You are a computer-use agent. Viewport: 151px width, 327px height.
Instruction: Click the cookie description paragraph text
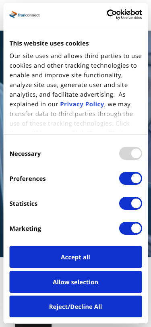click(76, 80)
